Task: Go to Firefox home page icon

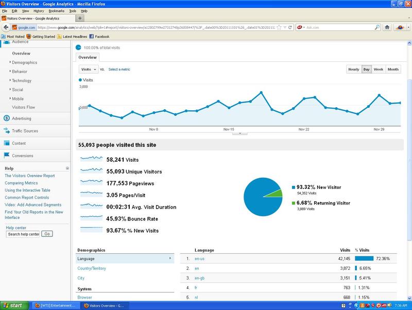Action: [387, 27]
